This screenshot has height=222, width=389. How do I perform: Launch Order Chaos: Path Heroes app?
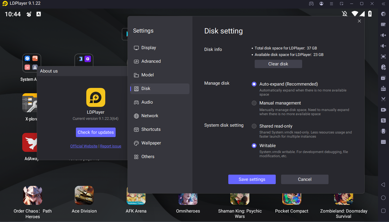[33, 195]
